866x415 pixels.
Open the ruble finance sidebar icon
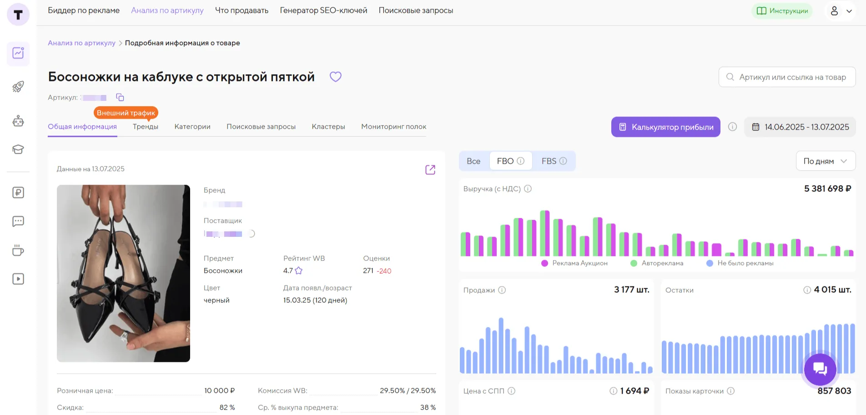(x=18, y=193)
